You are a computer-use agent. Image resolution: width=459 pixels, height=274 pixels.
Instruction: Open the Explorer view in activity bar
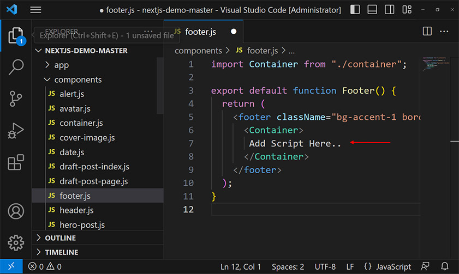click(16, 35)
